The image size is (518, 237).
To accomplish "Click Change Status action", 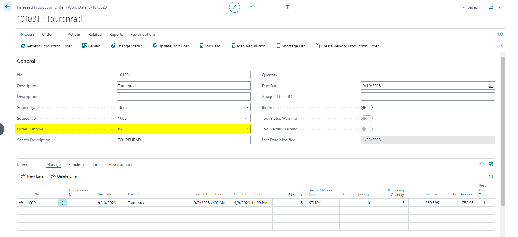I will click(x=128, y=46).
